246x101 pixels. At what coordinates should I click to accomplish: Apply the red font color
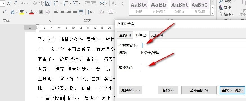pyautogui.click(x=32, y=12)
